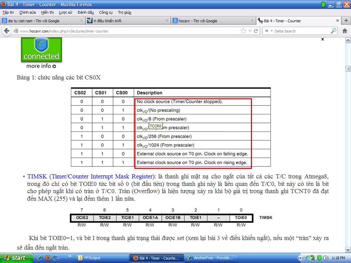The height and width of the screenshot is (263, 351).
Task: Click 'Bảng 1: chức năng các bit CS0X' caption
Action: (59, 77)
